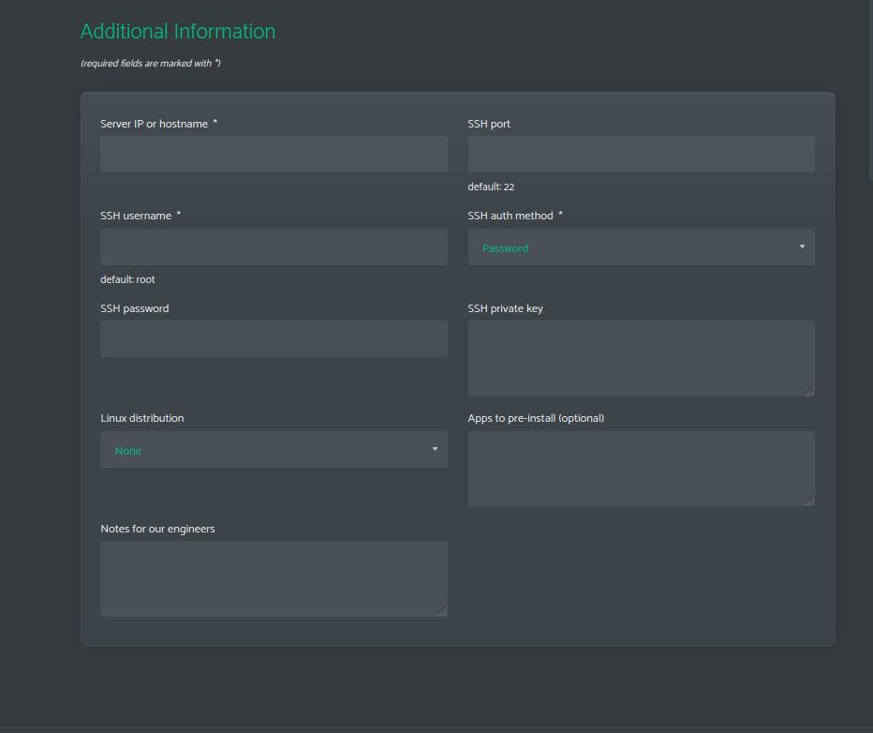
Task: Click the Server IP or hostname field
Action: [x=274, y=155]
